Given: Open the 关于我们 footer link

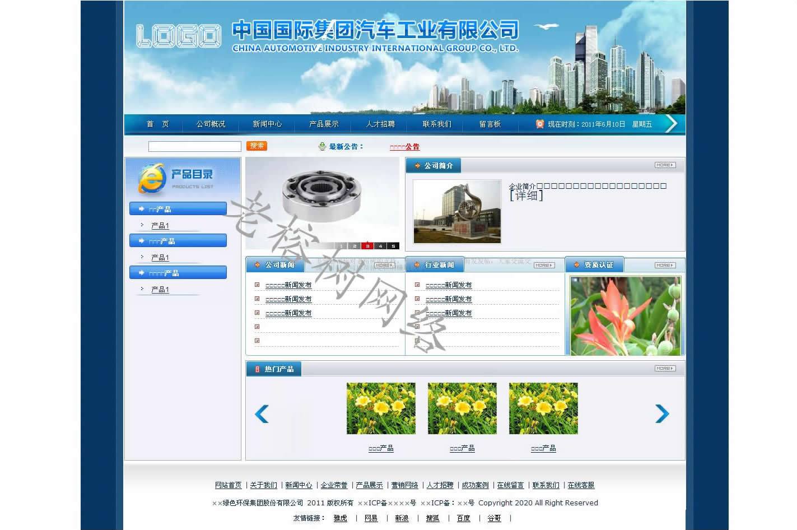Looking at the screenshot, I should pyautogui.click(x=263, y=485).
